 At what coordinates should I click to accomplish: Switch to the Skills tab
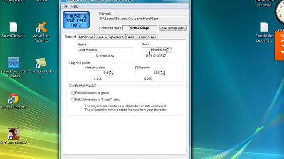point(131,37)
